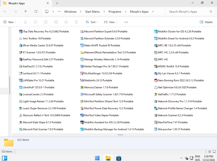Screen dimensions: 217x161
Task: Open File Explorer from the taskbar
Action: click(108, 158)
